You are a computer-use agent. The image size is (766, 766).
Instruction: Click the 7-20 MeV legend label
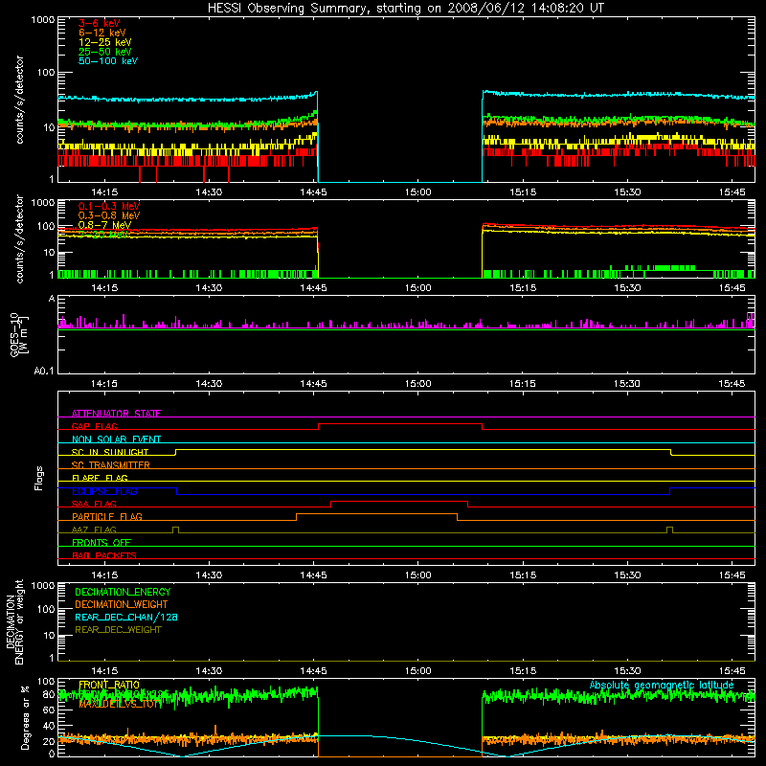click(x=103, y=235)
